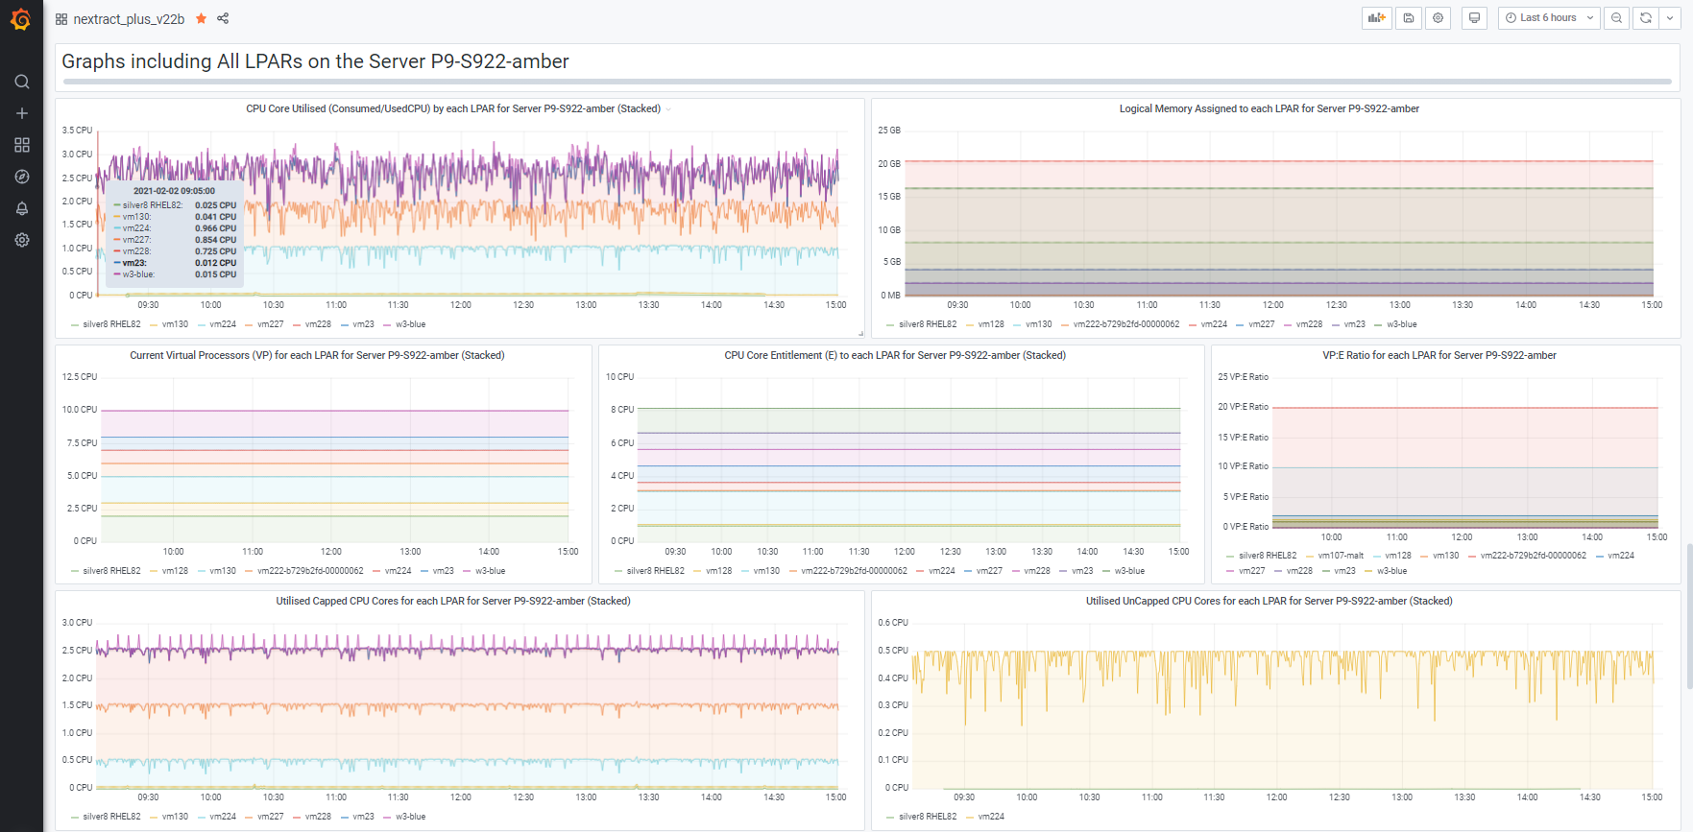
Task: Save the dashboard using the disk icon
Action: [1409, 18]
